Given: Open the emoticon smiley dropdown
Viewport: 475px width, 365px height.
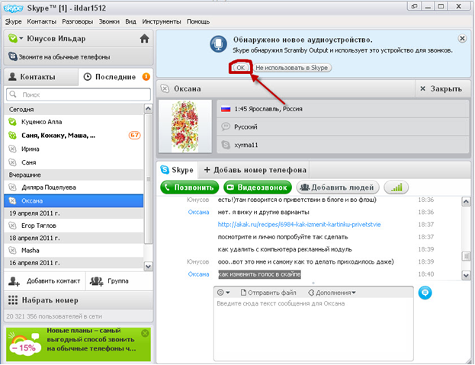Looking at the screenshot, I should click(x=223, y=293).
